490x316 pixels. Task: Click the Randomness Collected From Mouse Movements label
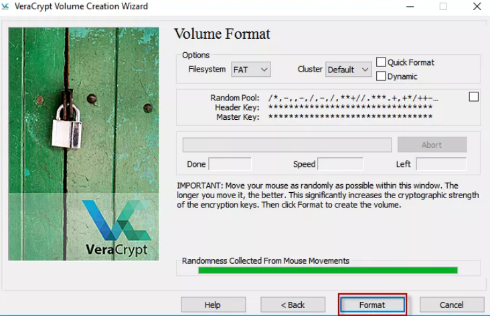(x=266, y=260)
